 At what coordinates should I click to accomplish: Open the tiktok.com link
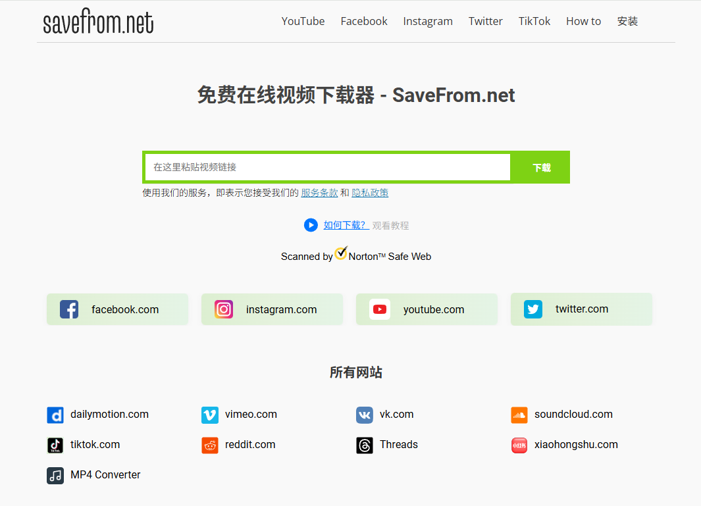coord(95,445)
